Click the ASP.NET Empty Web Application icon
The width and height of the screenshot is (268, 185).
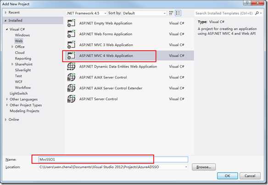click(x=71, y=23)
